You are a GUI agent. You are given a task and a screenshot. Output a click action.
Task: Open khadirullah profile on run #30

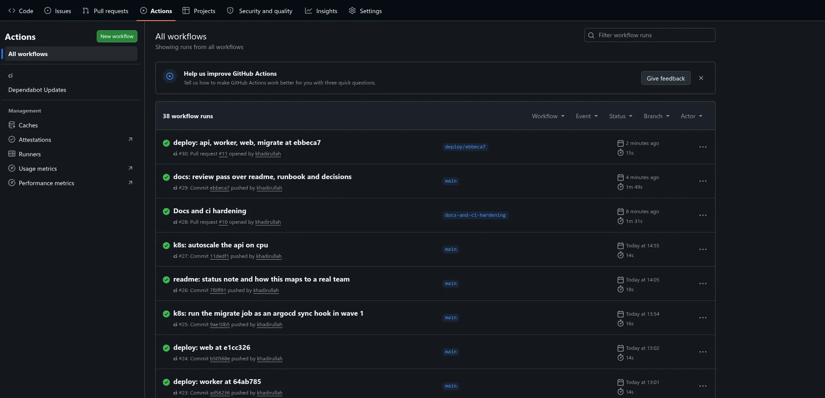coord(268,154)
